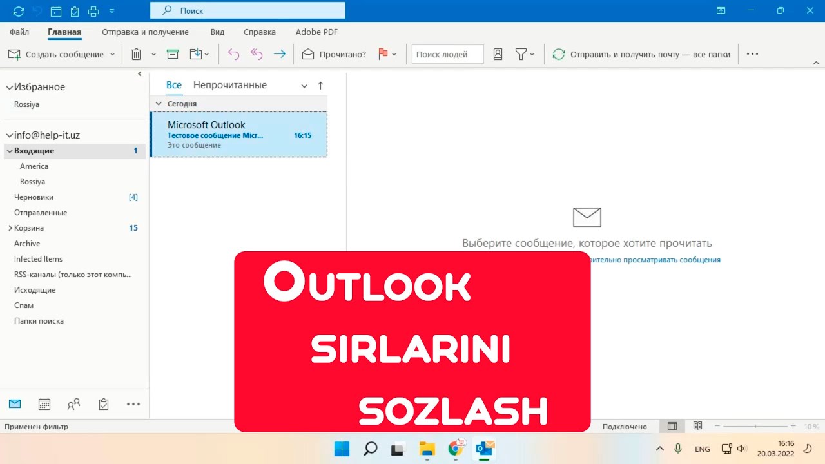
Task: Open the Address Book icon
Action: 498,54
